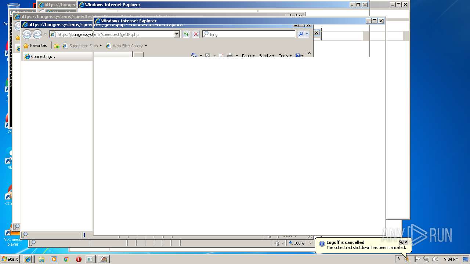Refresh the page with the green arrows icon
This screenshot has width=470, height=264.
point(186,34)
